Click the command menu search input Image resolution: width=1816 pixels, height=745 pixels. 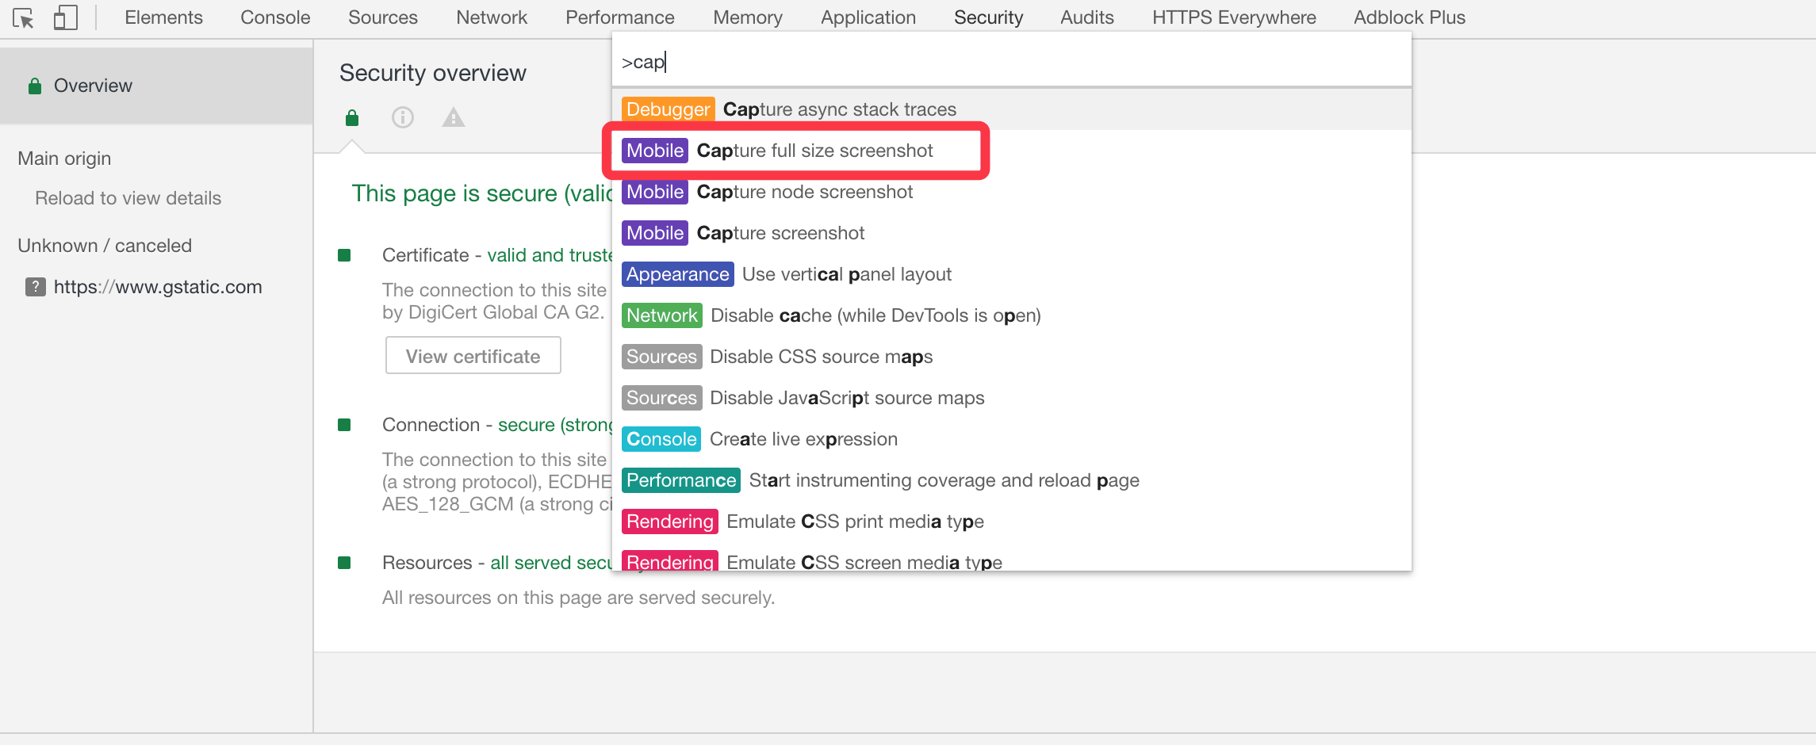1012,62
